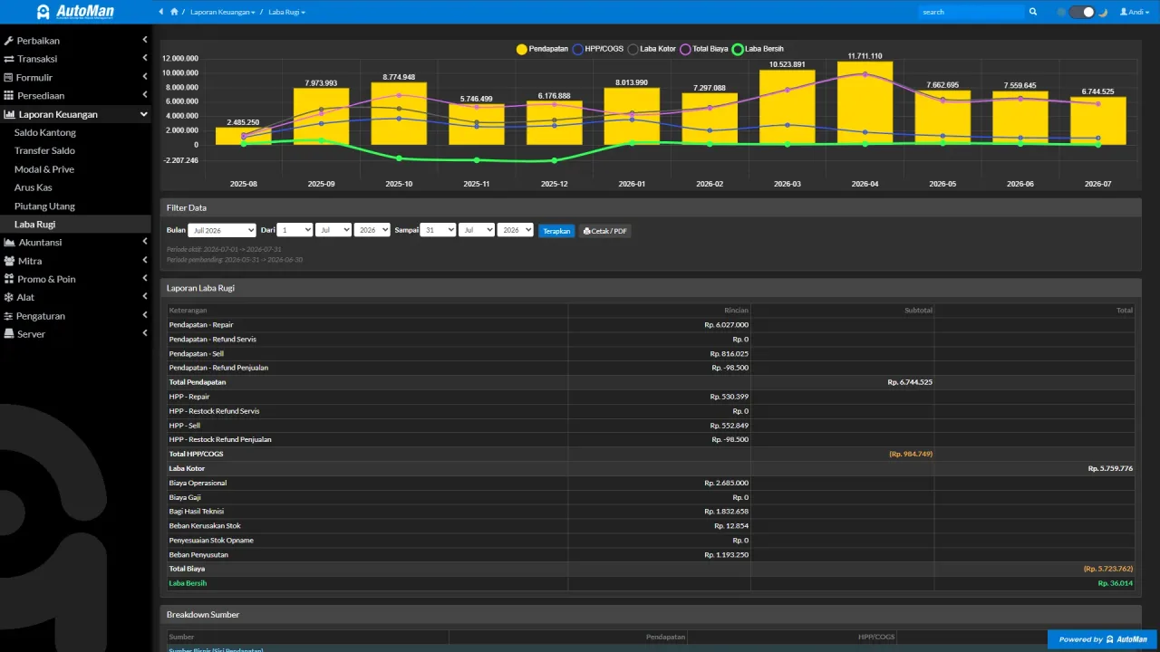
Task: Open the Laba Rugi breadcrumb dropdown
Action: 287,13
